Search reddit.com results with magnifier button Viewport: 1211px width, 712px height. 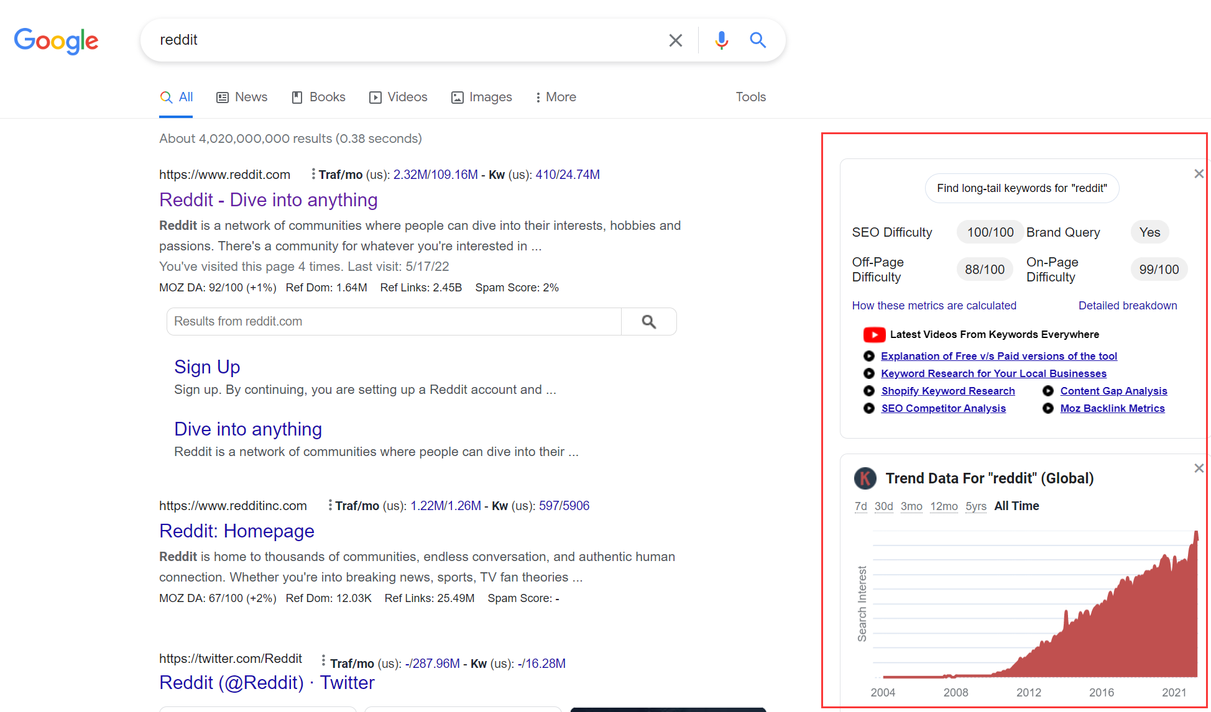coord(648,321)
